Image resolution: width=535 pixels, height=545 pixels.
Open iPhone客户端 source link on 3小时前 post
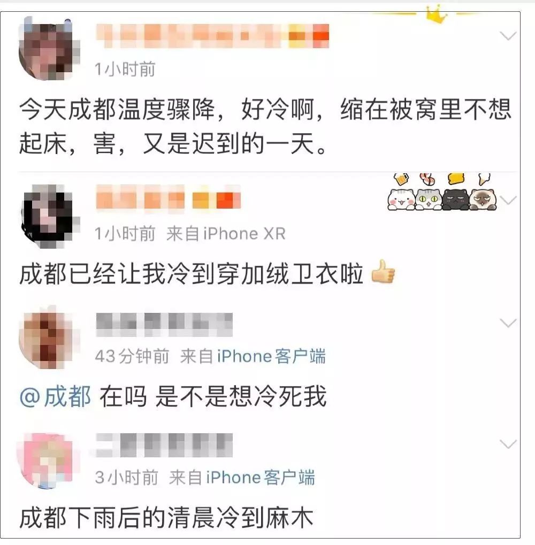tap(261, 477)
